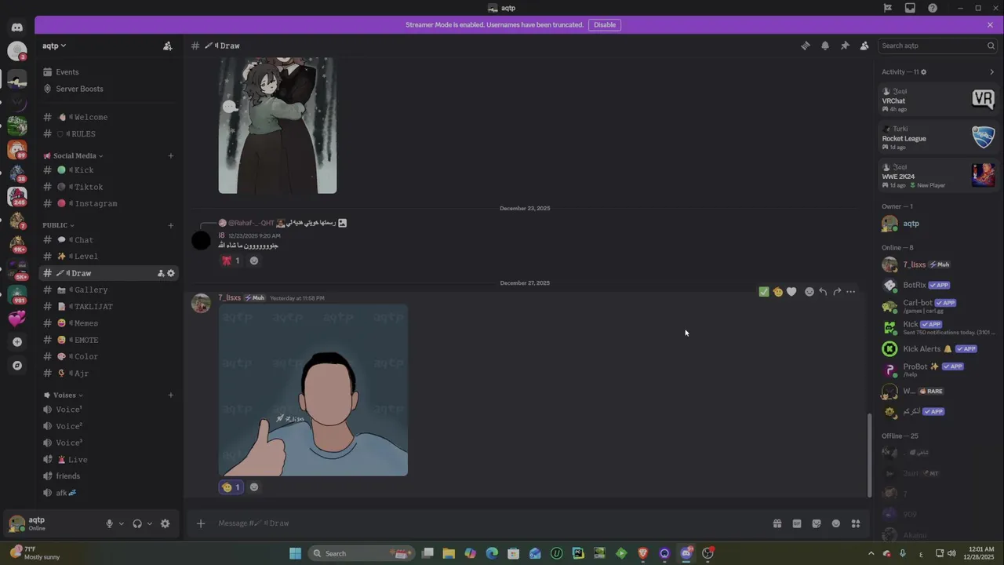Click server invite icon beside aqtp name
The width and height of the screenshot is (1004, 565).
(x=167, y=46)
